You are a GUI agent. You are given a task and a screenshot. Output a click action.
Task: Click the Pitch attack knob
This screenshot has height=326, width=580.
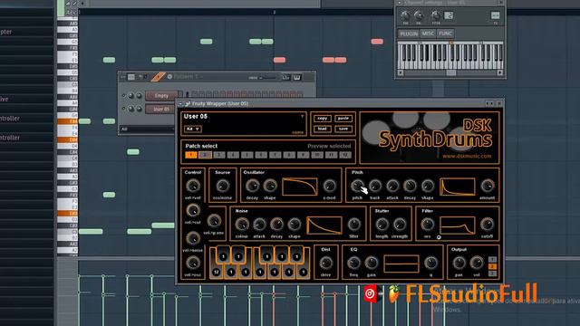392,186
